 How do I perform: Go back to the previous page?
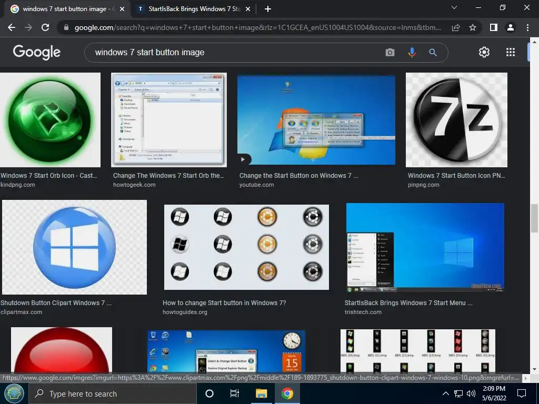point(12,27)
